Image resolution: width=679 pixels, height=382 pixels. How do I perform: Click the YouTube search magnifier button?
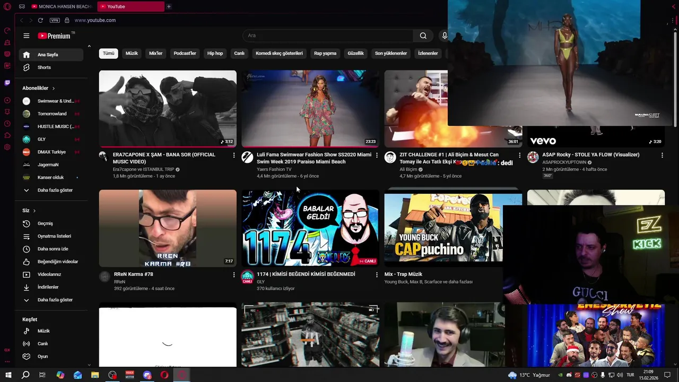[x=423, y=36]
